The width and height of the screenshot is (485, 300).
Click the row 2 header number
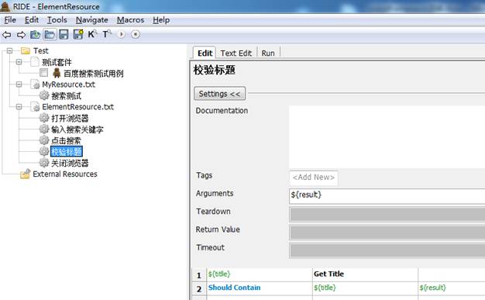click(x=199, y=288)
